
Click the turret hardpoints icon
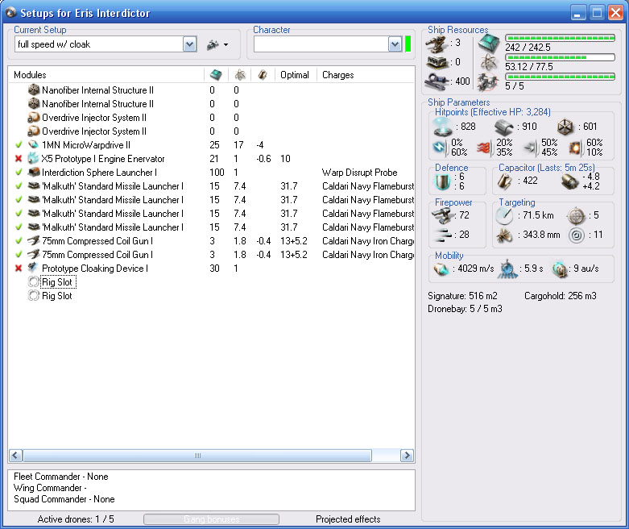[437, 44]
